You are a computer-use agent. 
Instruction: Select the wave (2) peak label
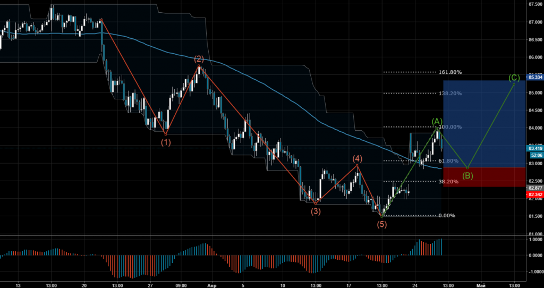point(199,58)
